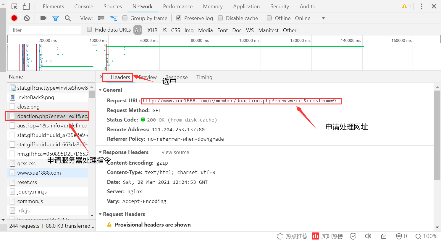441x241 pixels.
Task: Uncheck Preserve log
Action: point(179,18)
